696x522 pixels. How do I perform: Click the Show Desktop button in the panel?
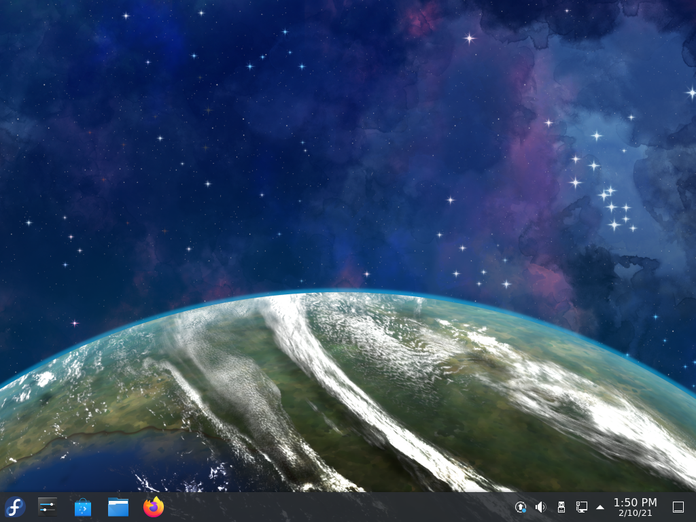click(x=678, y=507)
